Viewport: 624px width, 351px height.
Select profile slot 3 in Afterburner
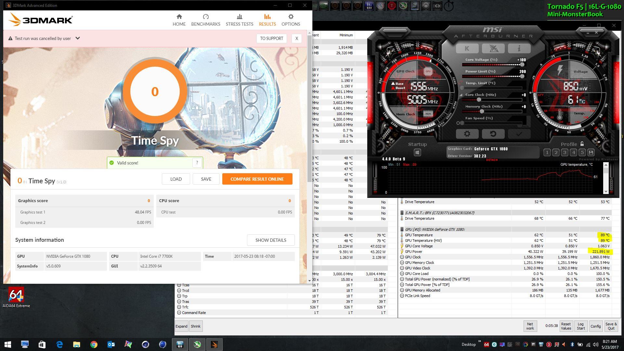tap(565, 152)
